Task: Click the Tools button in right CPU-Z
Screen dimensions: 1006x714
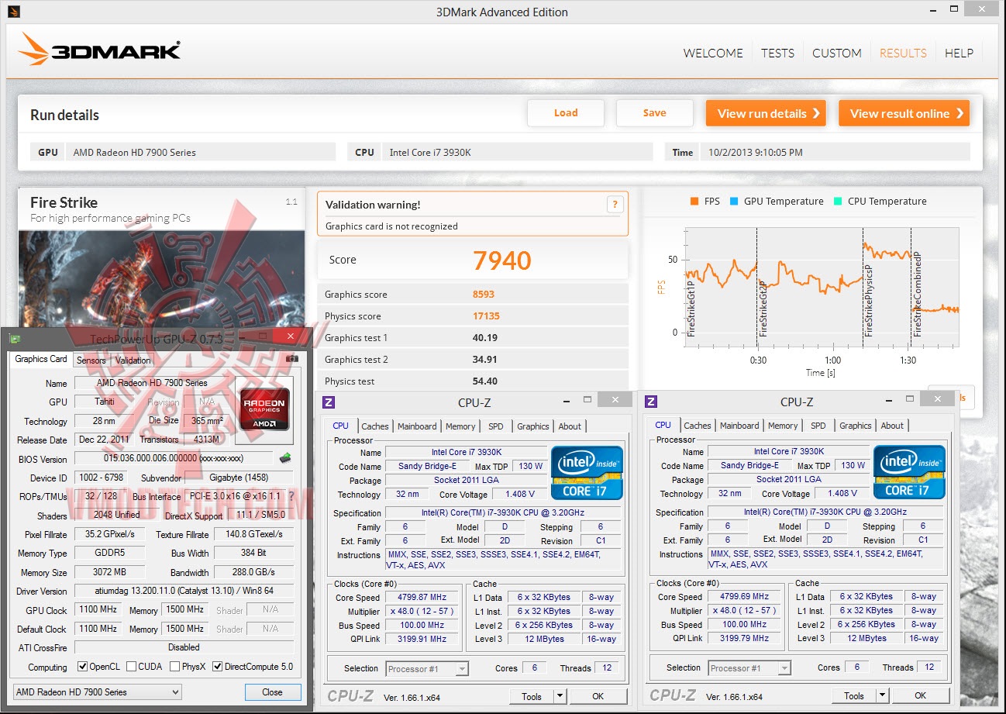Action: click(x=854, y=695)
